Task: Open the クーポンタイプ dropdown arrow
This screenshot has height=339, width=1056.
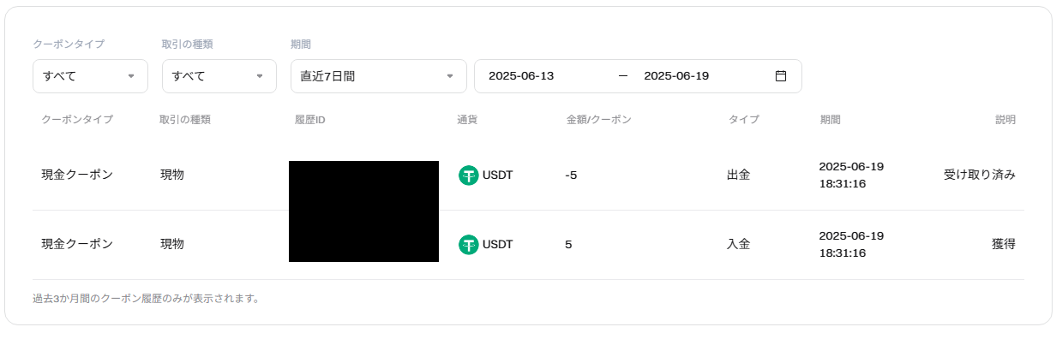Action: pos(131,76)
